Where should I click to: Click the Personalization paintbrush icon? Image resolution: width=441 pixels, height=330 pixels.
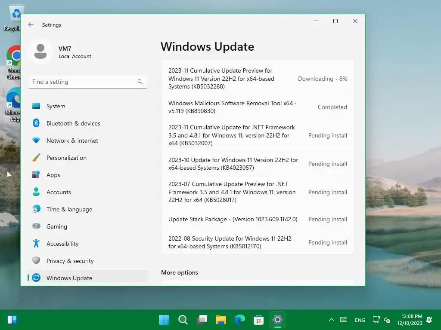point(36,158)
